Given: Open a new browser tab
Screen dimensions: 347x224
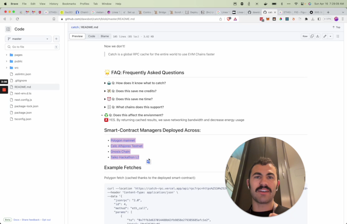Looking at the screenshot, I should click(x=328, y=12).
